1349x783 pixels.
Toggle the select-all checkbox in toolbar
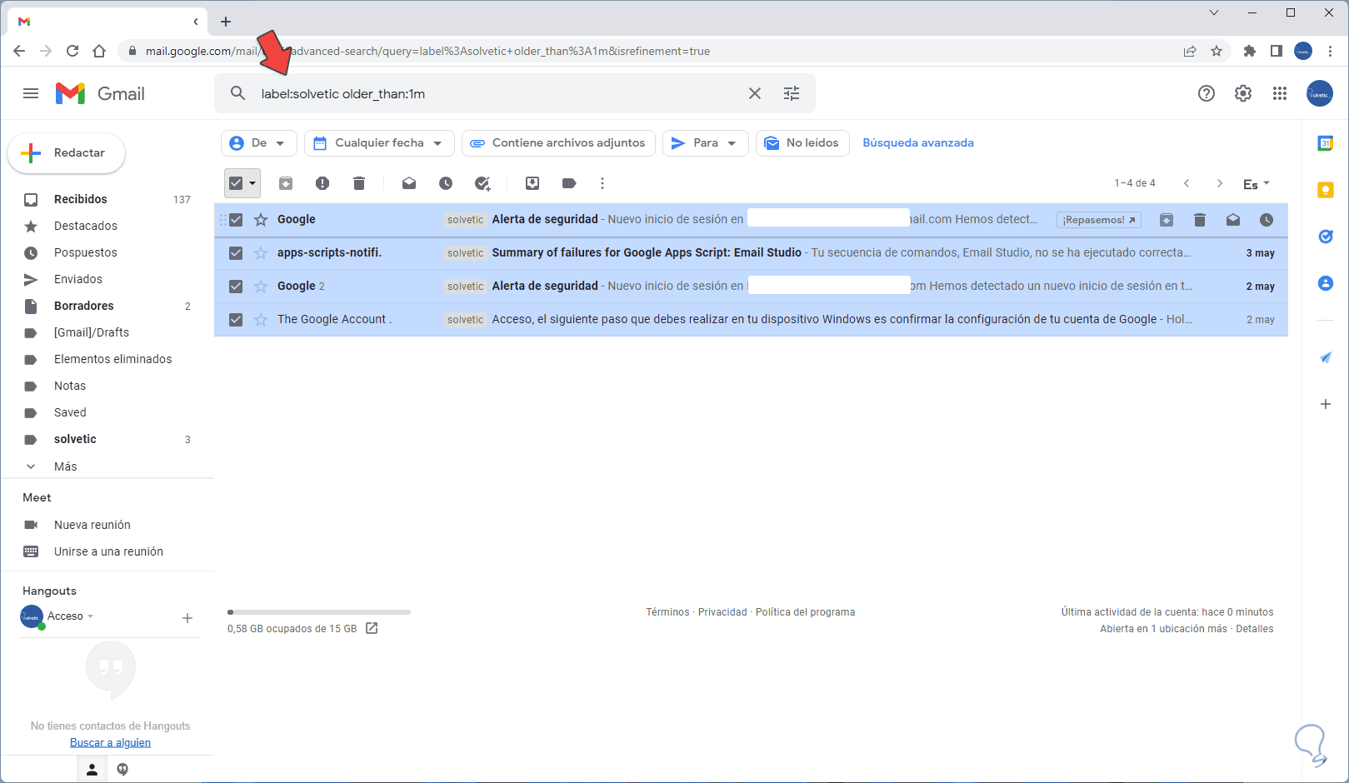236,183
